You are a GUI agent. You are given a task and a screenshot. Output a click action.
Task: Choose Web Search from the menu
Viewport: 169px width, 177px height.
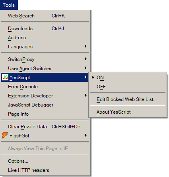[x=45, y=16]
